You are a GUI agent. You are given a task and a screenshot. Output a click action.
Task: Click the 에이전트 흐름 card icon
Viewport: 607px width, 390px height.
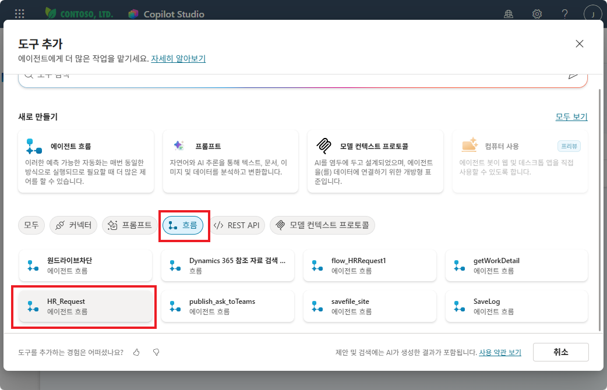click(34, 146)
